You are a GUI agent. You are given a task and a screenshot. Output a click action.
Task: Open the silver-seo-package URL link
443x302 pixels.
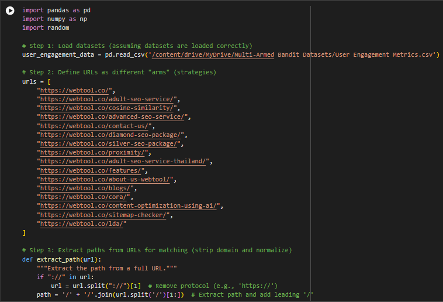pos(109,143)
